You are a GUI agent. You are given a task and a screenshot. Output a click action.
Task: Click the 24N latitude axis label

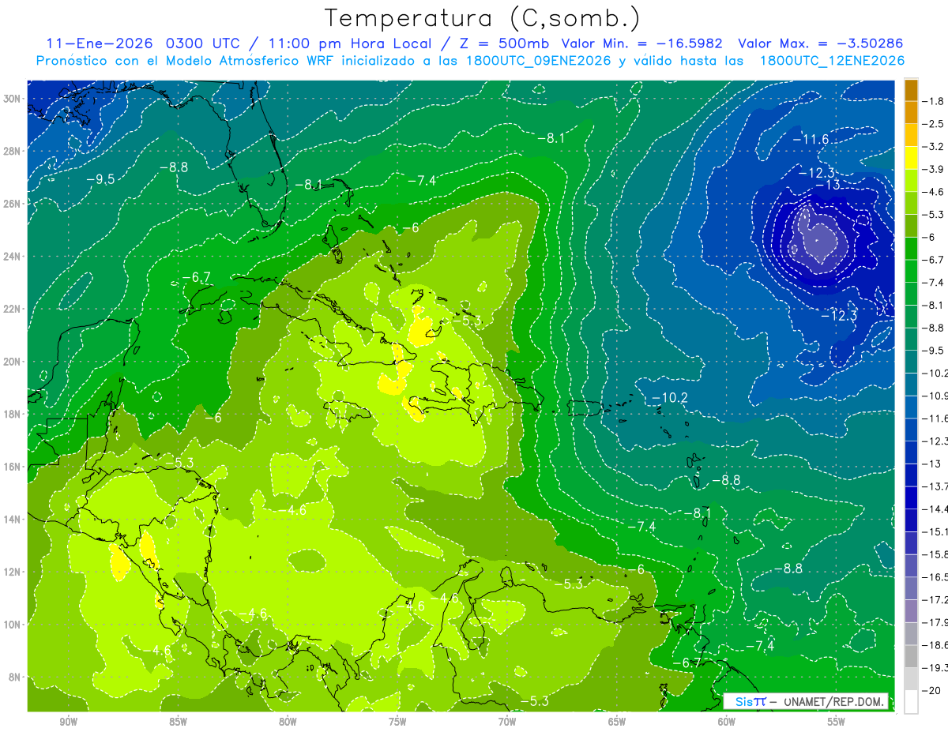(x=13, y=257)
